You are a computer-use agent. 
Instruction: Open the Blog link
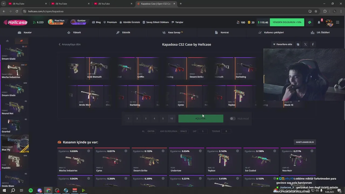coord(96,22)
